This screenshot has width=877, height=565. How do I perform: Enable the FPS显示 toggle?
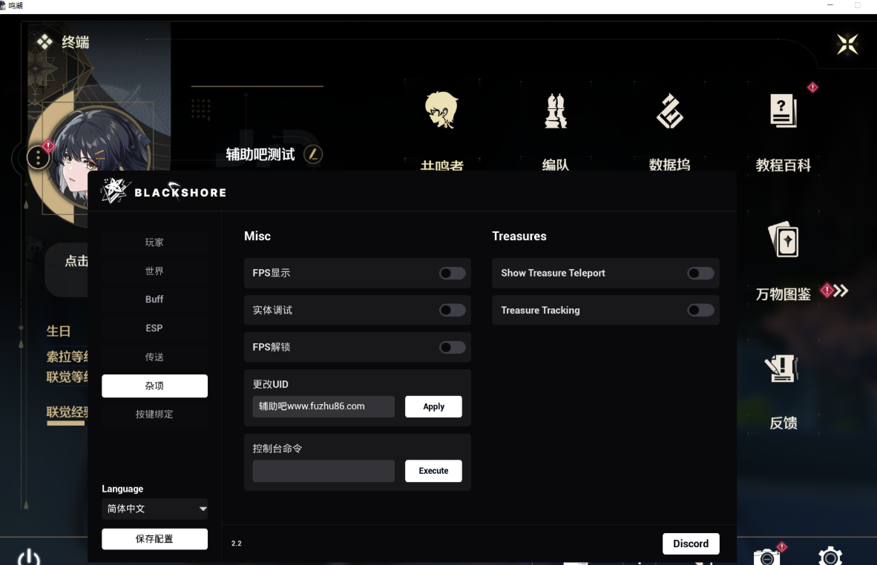pos(452,273)
